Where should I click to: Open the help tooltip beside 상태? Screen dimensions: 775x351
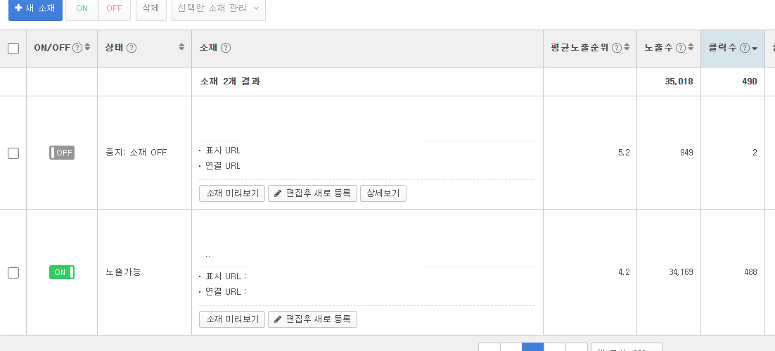pos(132,48)
